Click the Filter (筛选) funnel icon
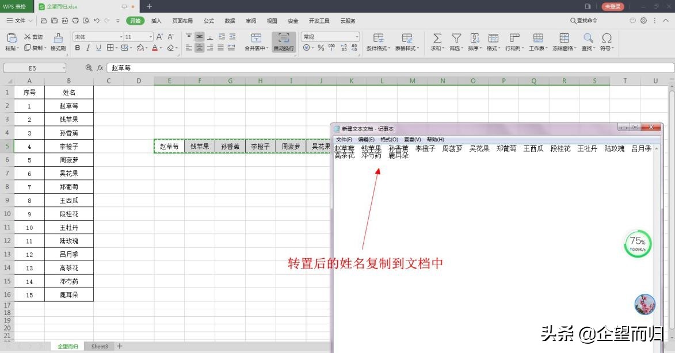The width and height of the screenshot is (675, 353). [456, 38]
